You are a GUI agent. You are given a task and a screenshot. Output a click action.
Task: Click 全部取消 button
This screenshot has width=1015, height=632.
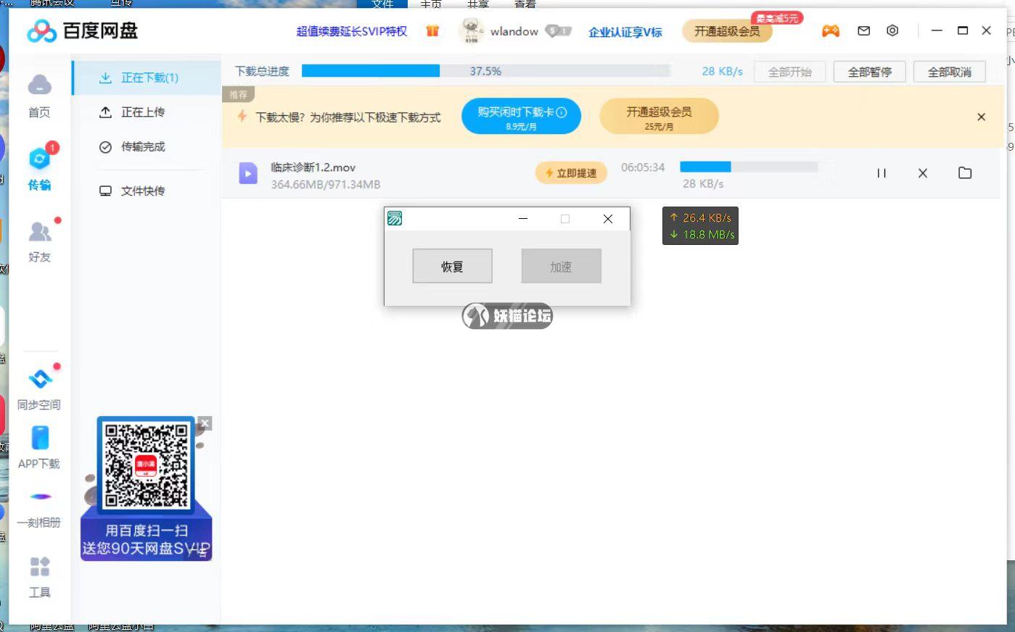[950, 72]
